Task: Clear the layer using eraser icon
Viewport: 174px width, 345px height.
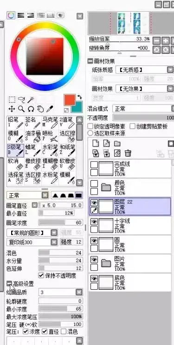Action: [x=117, y=153]
